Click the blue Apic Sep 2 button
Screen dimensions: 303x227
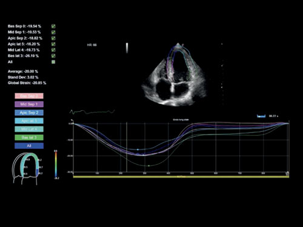pos(29,113)
